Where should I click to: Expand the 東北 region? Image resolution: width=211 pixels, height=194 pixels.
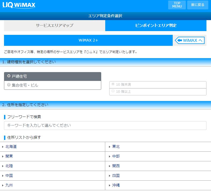[x=158, y=147]
